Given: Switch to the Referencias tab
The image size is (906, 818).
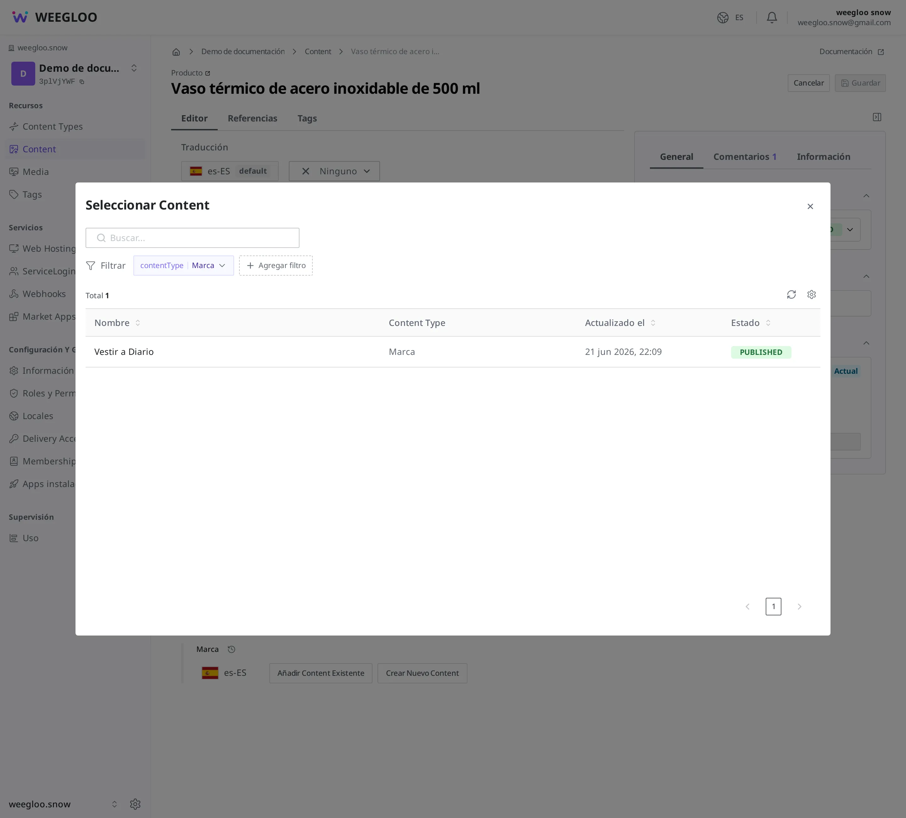Looking at the screenshot, I should click(252, 119).
